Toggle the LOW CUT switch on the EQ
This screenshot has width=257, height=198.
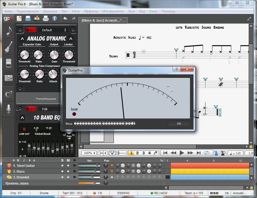(x=24, y=129)
